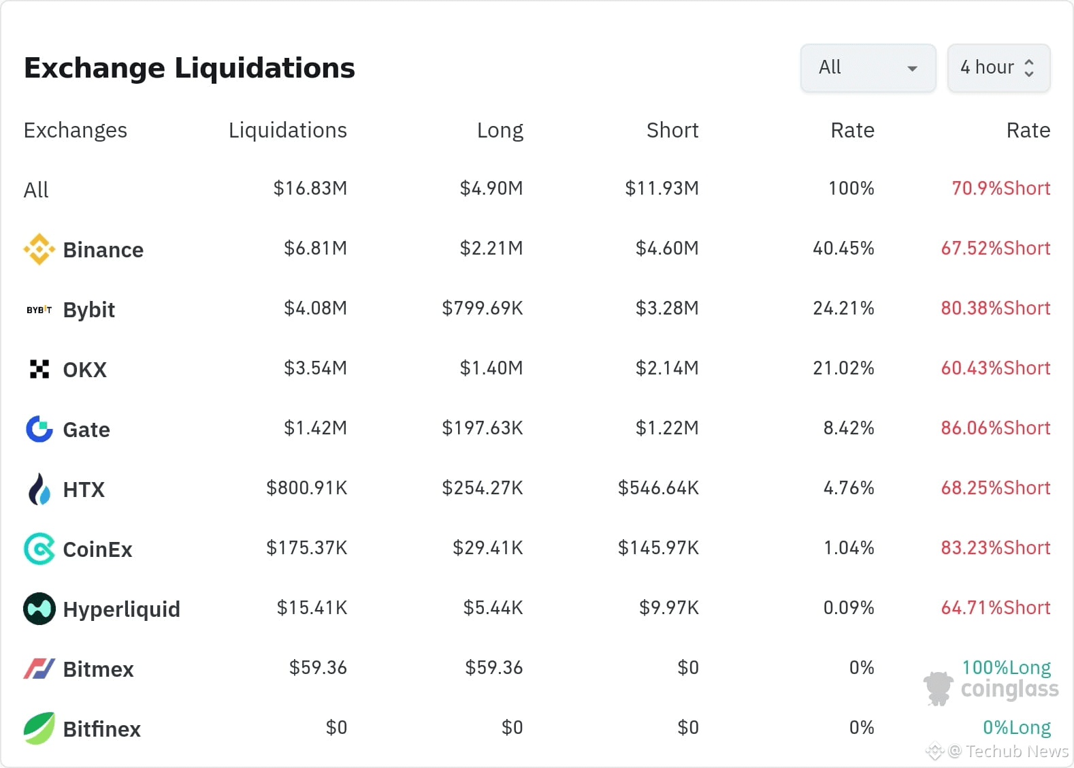Open the Hyperliquid exchange name link
This screenshot has width=1074, height=768.
pos(121,609)
